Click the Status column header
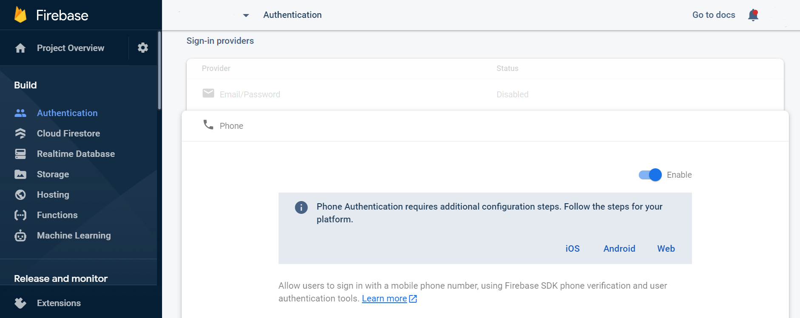 click(x=507, y=68)
